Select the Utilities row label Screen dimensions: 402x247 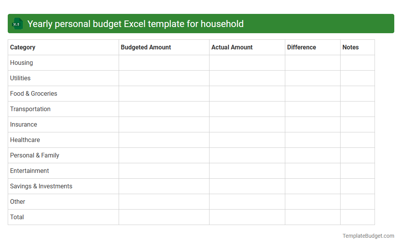click(20, 78)
